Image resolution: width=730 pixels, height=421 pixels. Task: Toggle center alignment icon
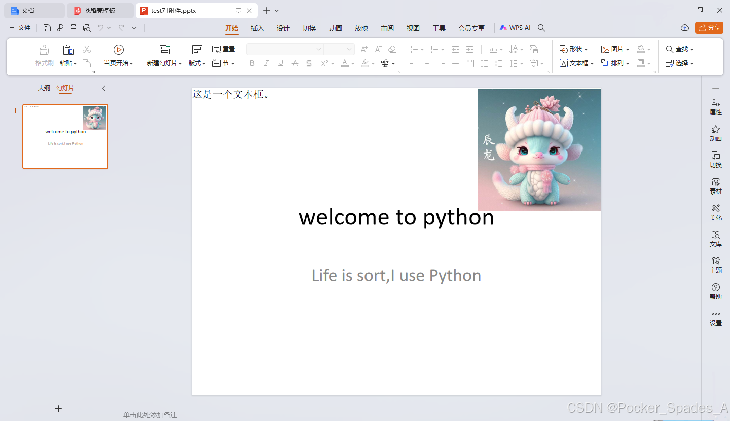point(427,63)
